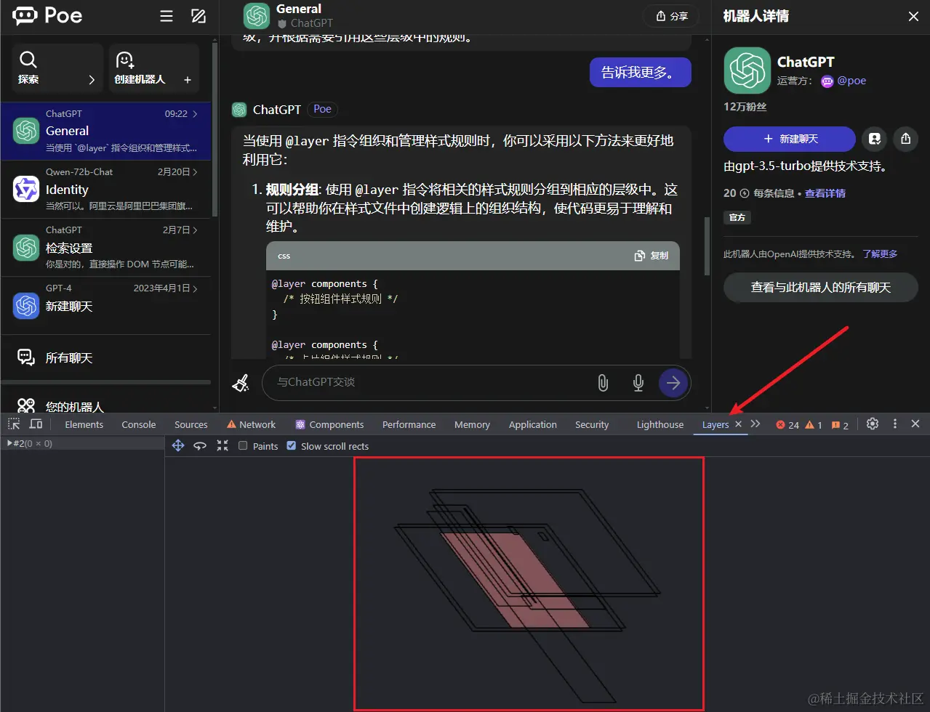The image size is (930, 712).
Task: Click the microphone voice input icon
Action: (638, 383)
